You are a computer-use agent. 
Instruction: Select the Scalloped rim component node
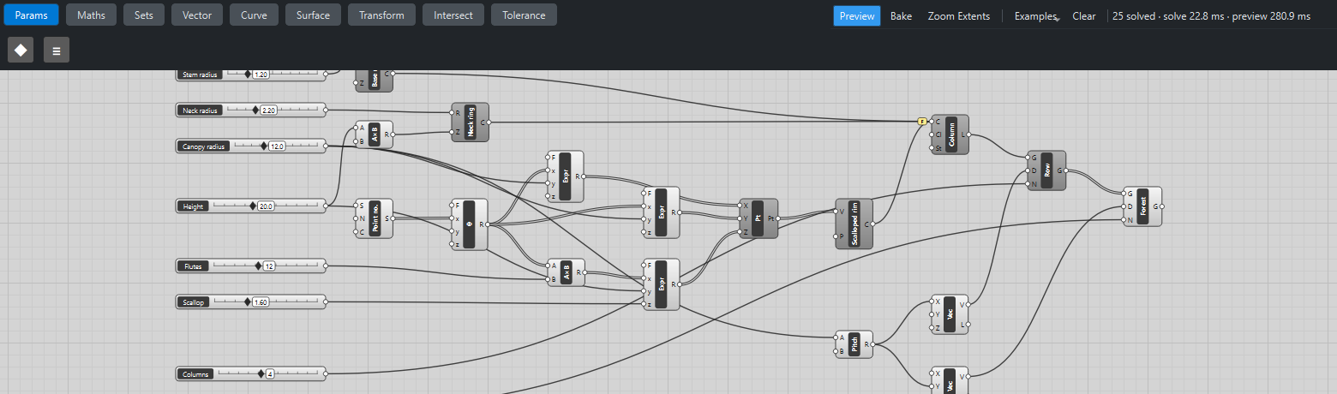tap(854, 224)
